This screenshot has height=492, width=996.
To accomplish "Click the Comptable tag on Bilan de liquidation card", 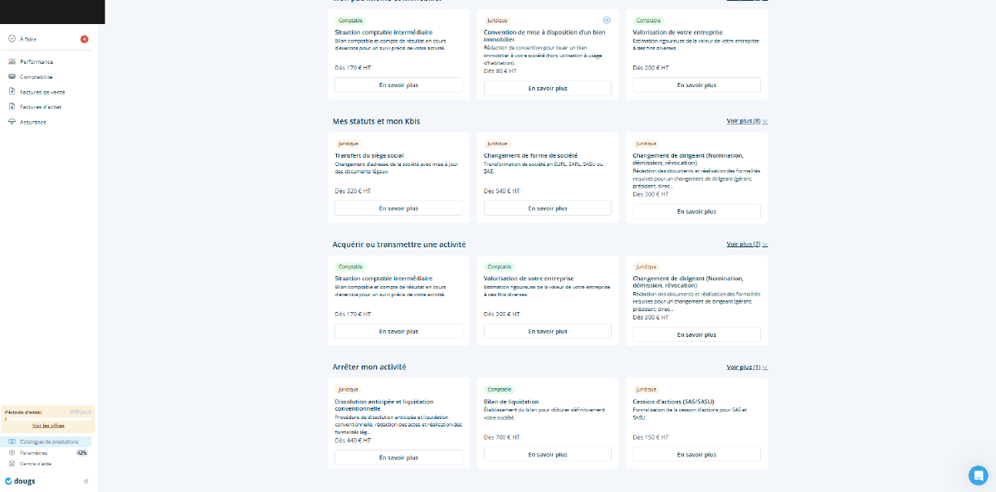I will tap(500, 389).
